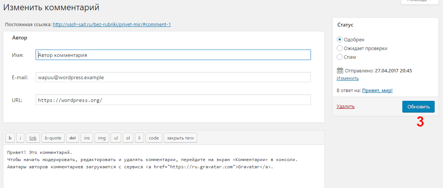Click the bold 'b' quicktag button
Viewport: 443px width, 188px height.
pyautogui.click(x=10, y=138)
